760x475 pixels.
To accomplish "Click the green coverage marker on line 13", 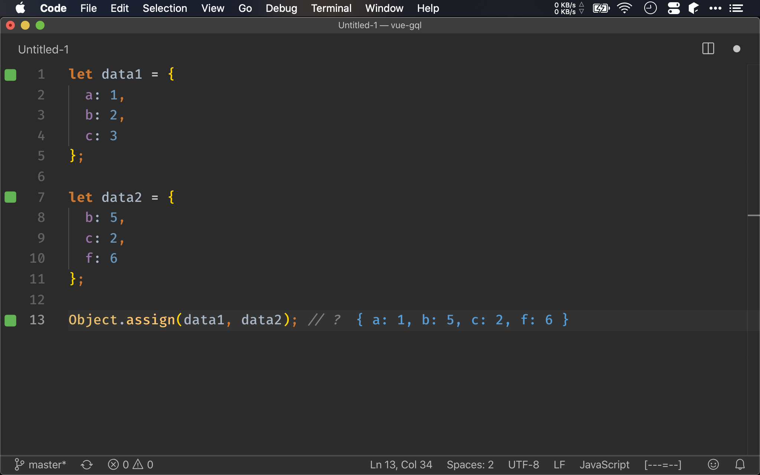I will click(10, 320).
